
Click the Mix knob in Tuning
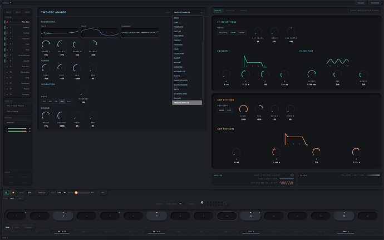(x=77, y=68)
